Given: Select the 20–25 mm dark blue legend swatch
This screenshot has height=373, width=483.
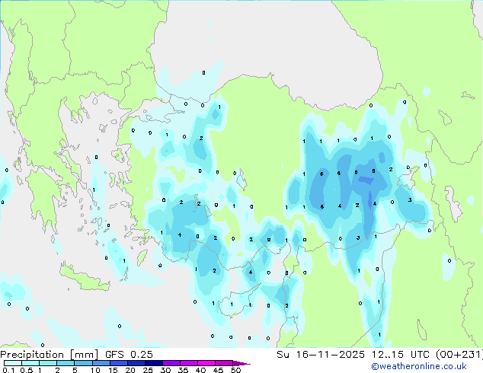Looking at the screenshot, I should (136, 363).
